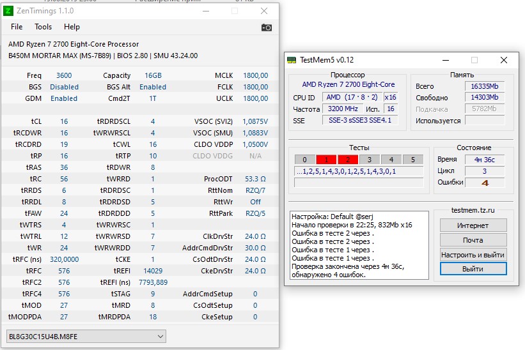The height and width of the screenshot is (350, 525).
Task: Click the MCLK value 1800,00
Action: pos(256,75)
